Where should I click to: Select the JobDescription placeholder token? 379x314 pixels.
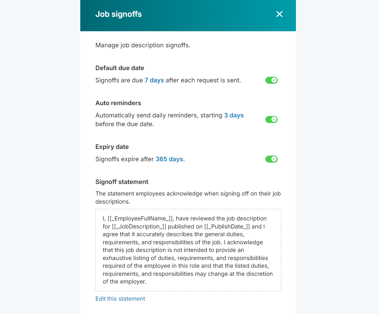coord(139,226)
